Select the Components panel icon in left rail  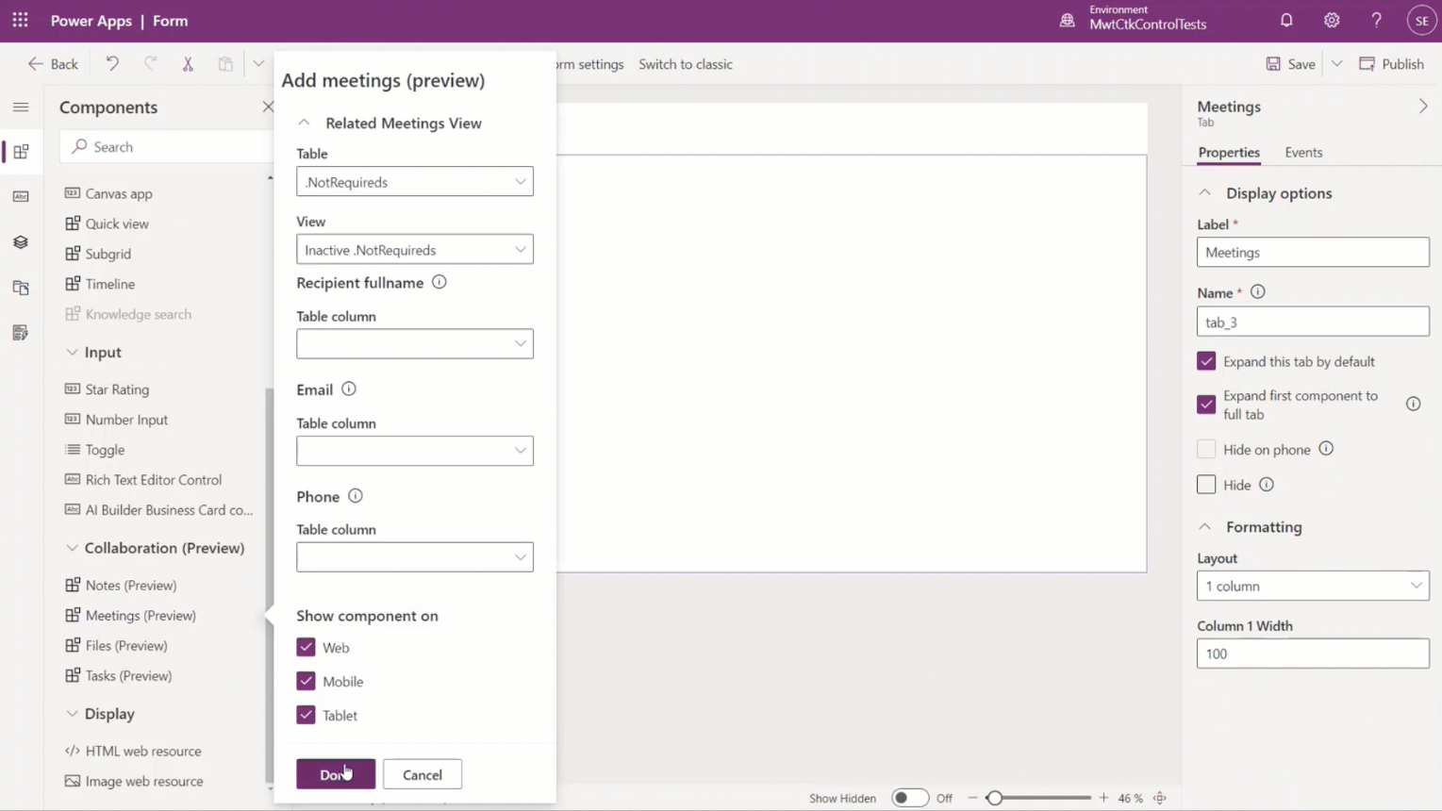21,152
